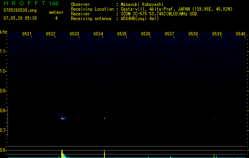The width and height of the screenshot is (249, 158).
Task: Select the ICOM IC-575 53.7492 MHz USB text
Action: pyautogui.click(x=159, y=14)
